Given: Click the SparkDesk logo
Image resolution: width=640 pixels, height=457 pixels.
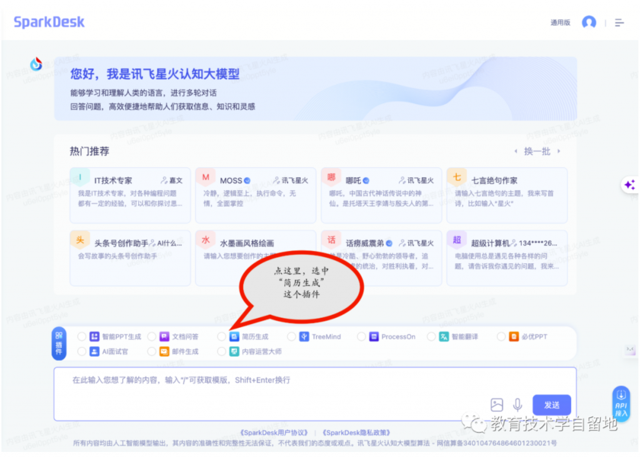Looking at the screenshot, I should 49,22.
